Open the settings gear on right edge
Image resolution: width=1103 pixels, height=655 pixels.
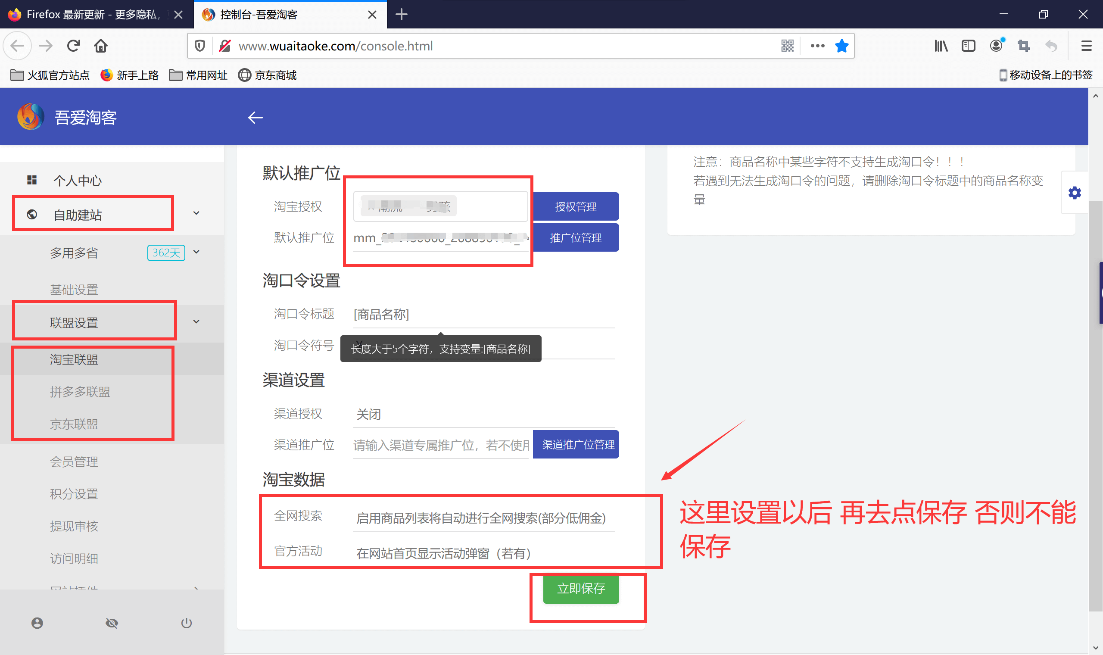(x=1074, y=193)
